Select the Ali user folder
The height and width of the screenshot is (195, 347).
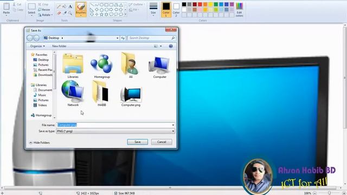click(x=131, y=66)
